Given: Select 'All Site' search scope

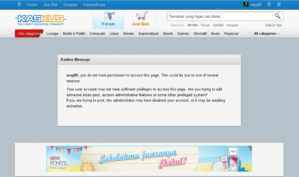Looking at the screenshot, I should coord(193,25).
